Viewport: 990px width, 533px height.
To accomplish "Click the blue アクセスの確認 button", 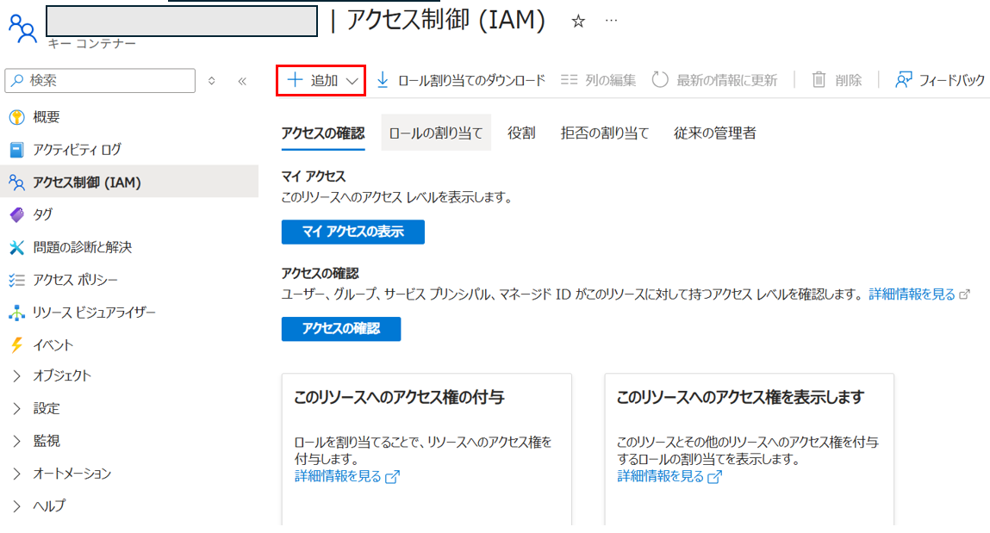I will [341, 329].
